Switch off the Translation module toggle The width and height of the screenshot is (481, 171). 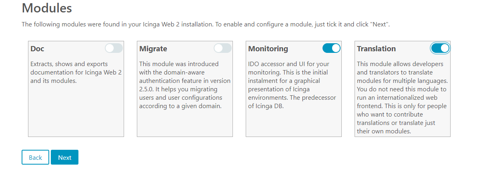[x=440, y=48]
